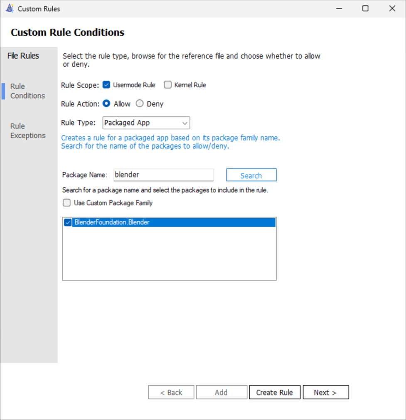406x420 pixels.
Task: Enable the Kernel Rule checkbox
Action: click(x=167, y=85)
